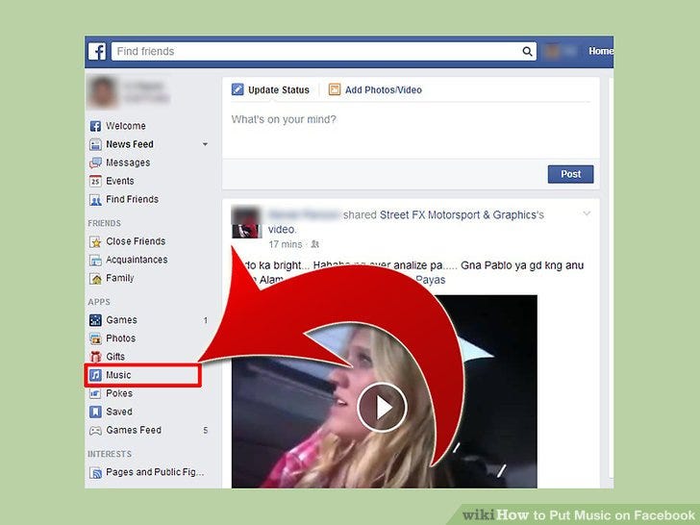
Task: Open Pokes in Apps list
Action: (119, 393)
